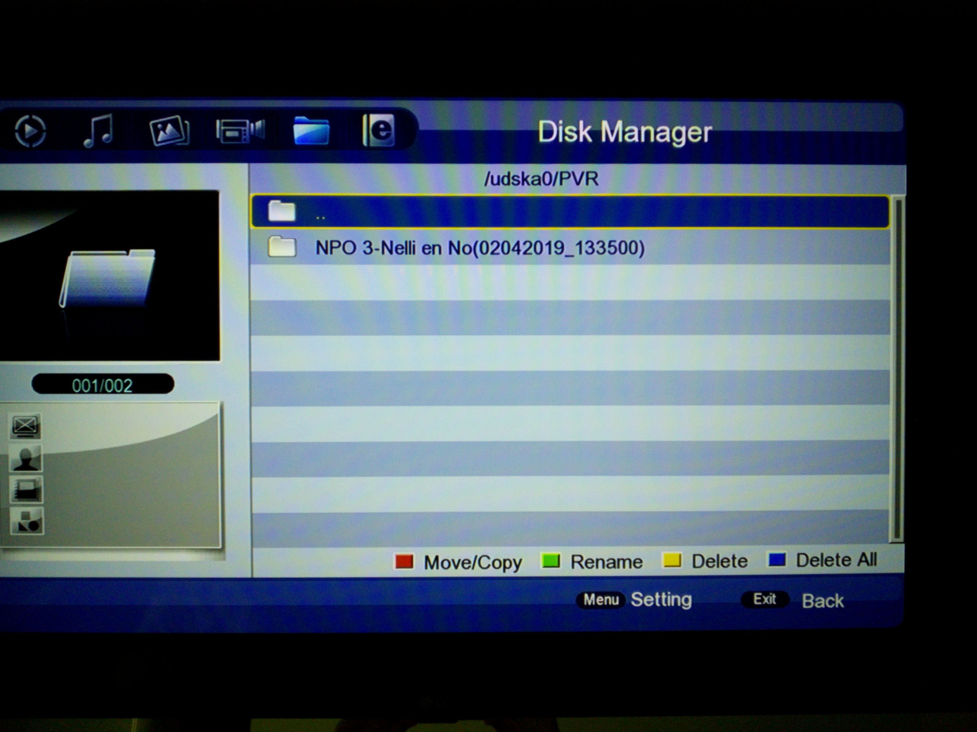Click the /udska0/PVR path text
This screenshot has height=732, width=977.
click(541, 179)
